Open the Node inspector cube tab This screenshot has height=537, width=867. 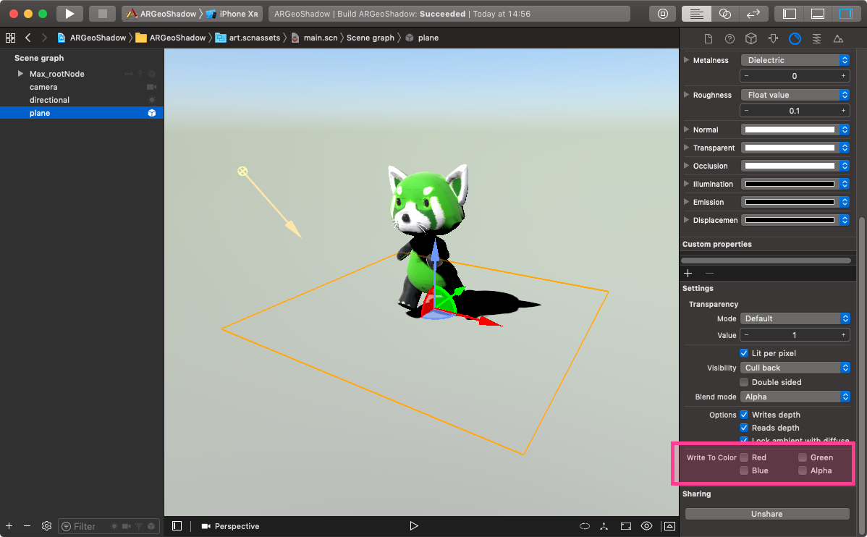pyautogui.click(x=751, y=38)
